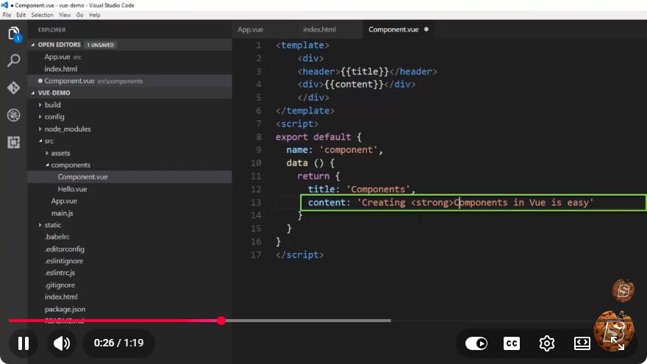Pause the video playback
Screen dimensions: 647x364
(x=24, y=343)
